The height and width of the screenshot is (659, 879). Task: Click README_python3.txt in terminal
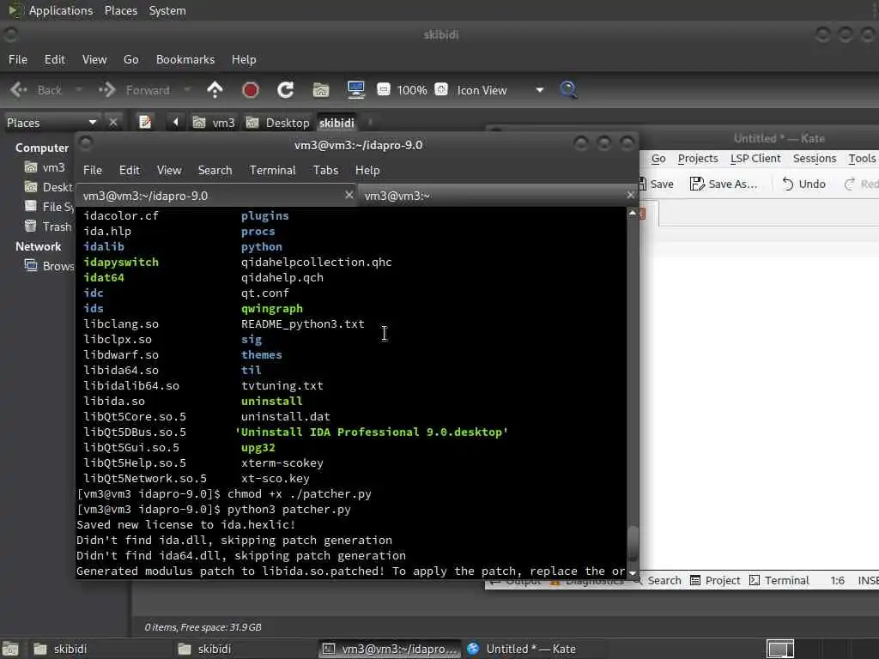click(303, 323)
